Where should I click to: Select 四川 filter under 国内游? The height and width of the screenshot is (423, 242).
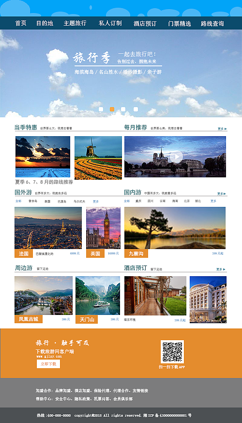pyautogui.click(x=151, y=201)
